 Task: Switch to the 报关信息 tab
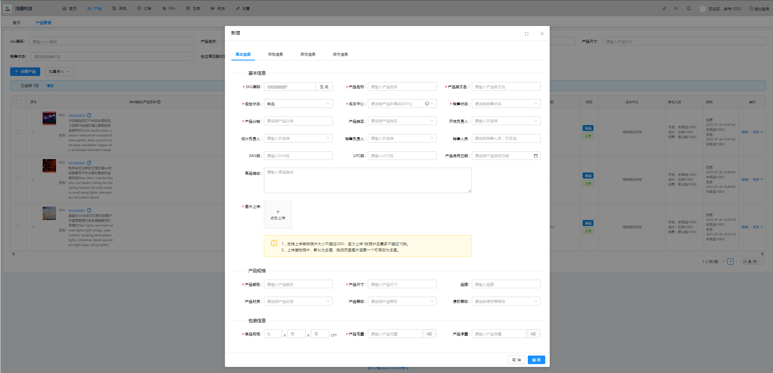[x=340, y=54]
